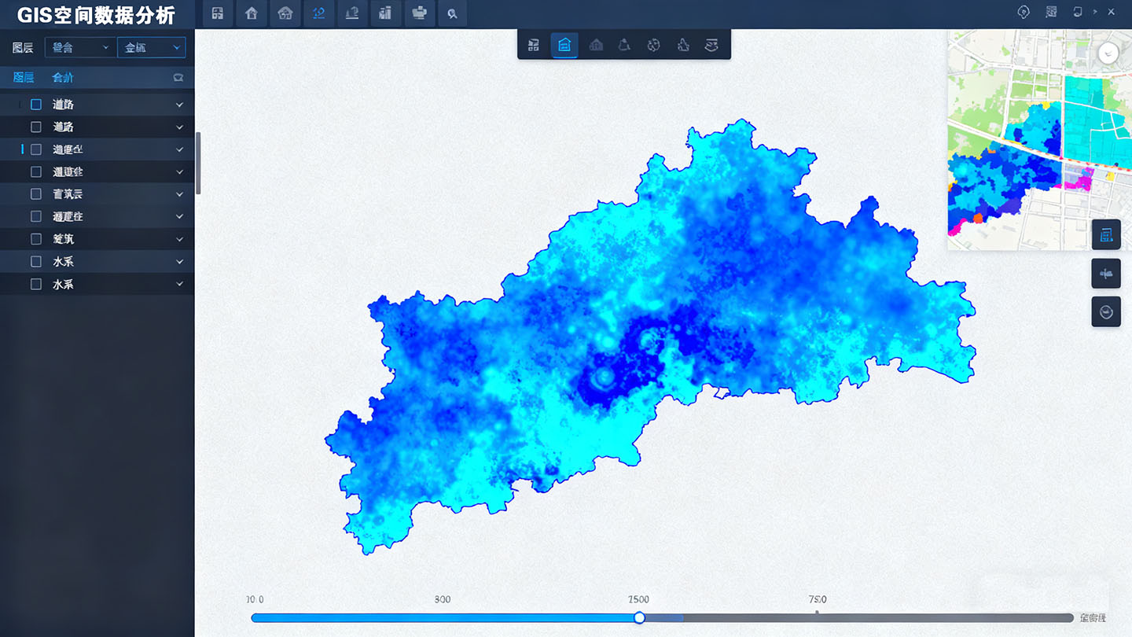Open the highlighted second dropdown in layer header

point(152,48)
